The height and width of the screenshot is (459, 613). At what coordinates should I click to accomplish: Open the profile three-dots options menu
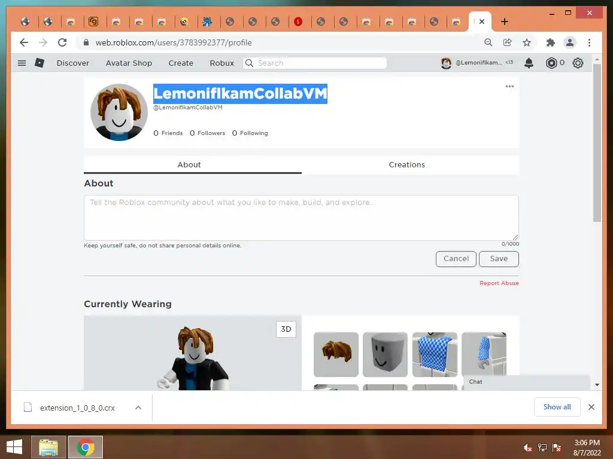click(509, 86)
